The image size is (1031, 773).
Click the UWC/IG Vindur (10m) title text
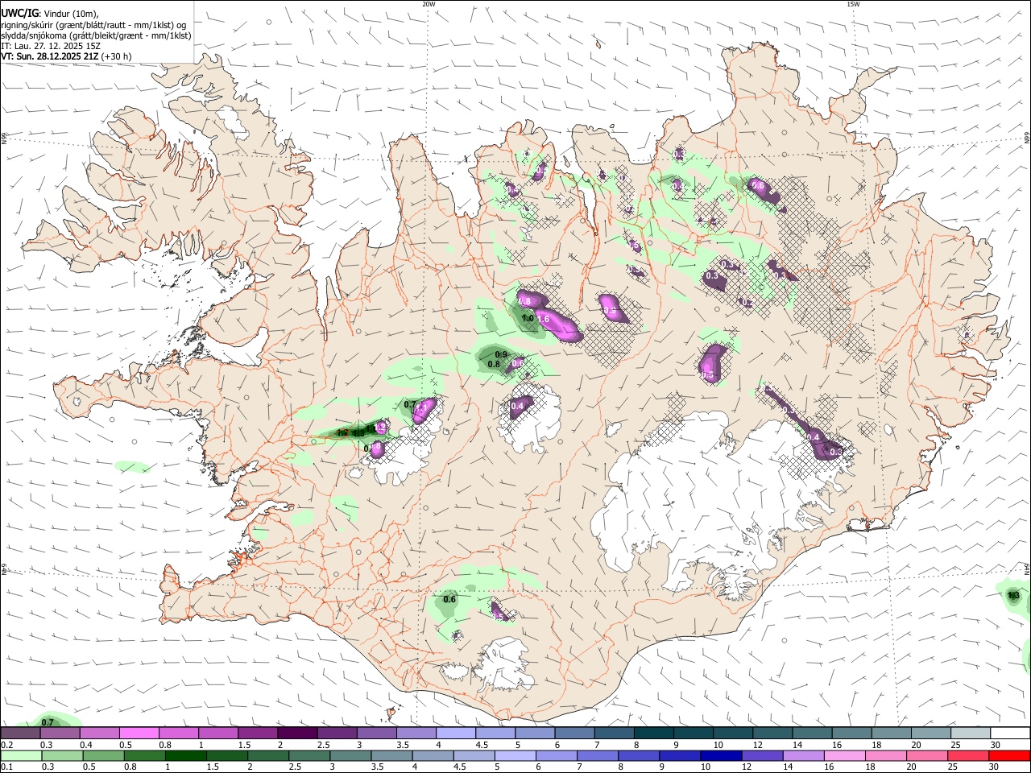[49, 14]
